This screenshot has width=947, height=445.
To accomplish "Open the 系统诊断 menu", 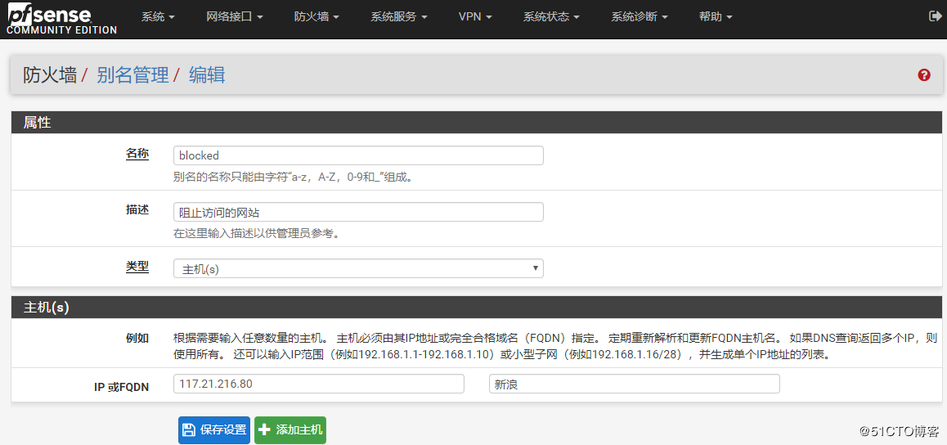I will [x=639, y=17].
